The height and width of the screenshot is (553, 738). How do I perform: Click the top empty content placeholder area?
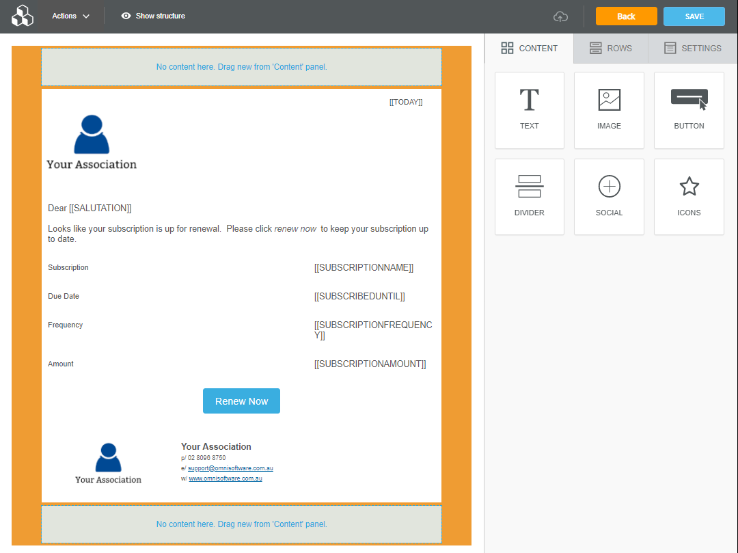(241, 66)
